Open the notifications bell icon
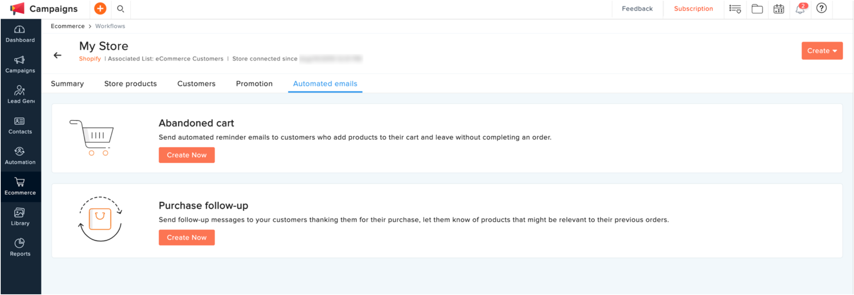 pyautogui.click(x=800, y=9)
